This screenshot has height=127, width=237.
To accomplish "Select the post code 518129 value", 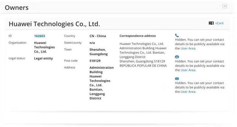I will click(95, 61).
